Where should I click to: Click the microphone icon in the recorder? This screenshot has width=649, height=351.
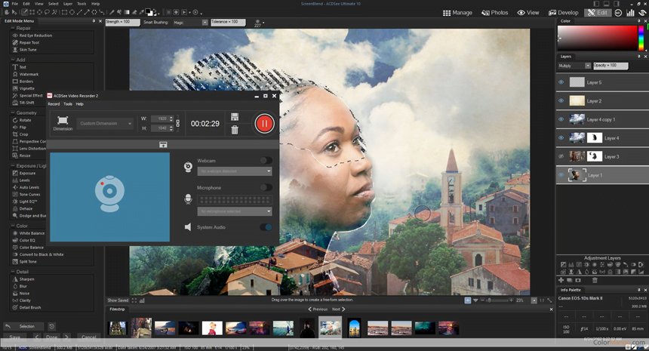click(x=188, y=199)
